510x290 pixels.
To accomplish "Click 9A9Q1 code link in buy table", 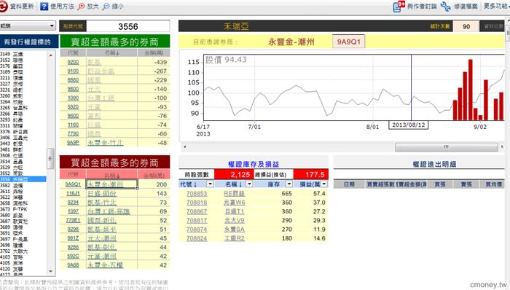I will [x=73, y=184].
